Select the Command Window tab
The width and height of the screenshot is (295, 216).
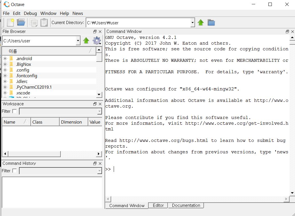click(x=127, y=205)
